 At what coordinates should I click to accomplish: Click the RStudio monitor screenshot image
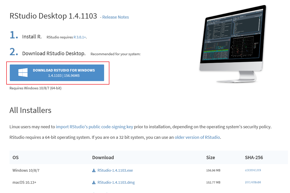pyautogui.click(x=233, y=44)
